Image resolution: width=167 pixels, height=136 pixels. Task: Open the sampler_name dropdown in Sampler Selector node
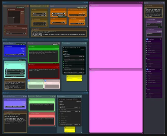tap(77, 15)
